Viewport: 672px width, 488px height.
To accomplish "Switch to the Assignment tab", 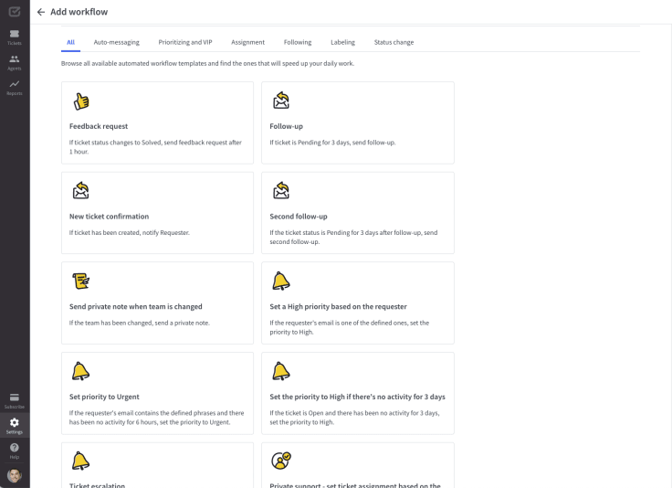I will click(247, 42).
